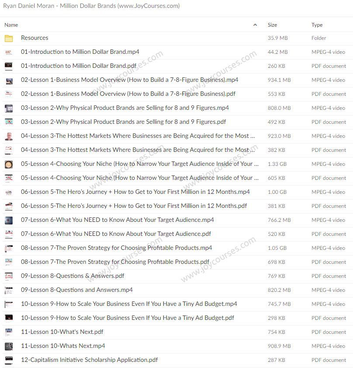This screenshot has width=353, height=368.
Task: Click file name '12-Capitalism Initiative Scholarship Application.pdf'
Action: click(x=89, y=360)
